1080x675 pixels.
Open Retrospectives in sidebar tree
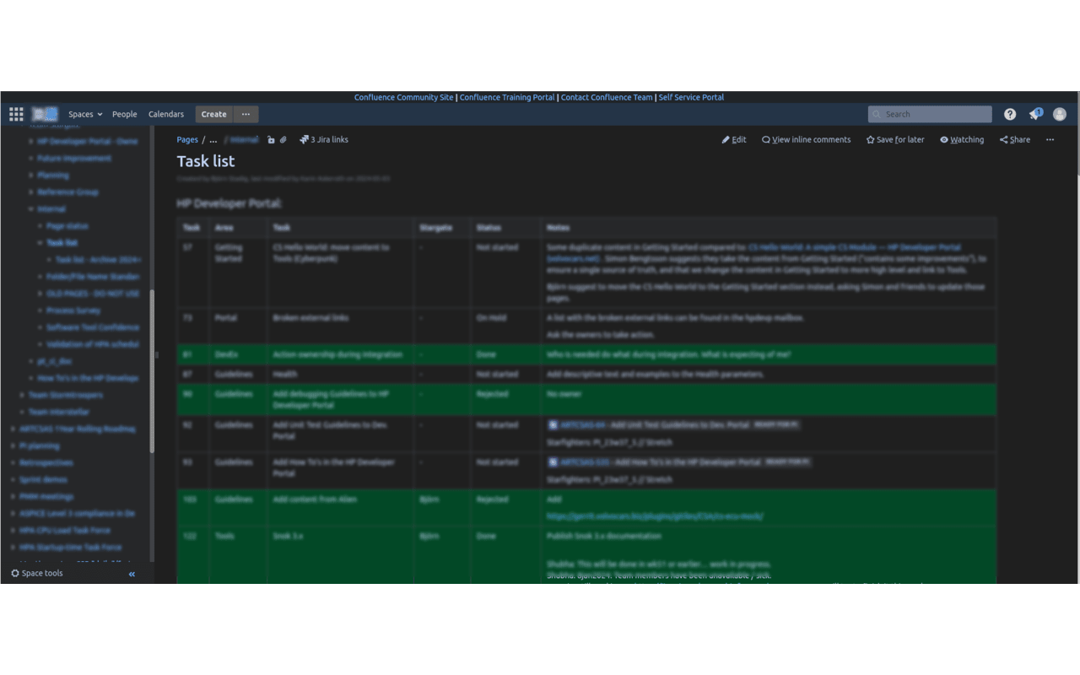coord(46,462)
